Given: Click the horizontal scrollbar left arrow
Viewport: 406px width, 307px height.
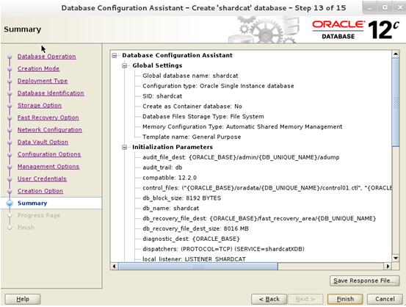Looking at the screenshot, I should [x=115, y=266].
